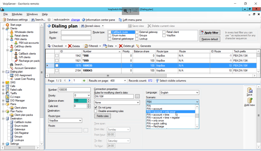Check the External gateway checkbox

click(x=137, y=32)
